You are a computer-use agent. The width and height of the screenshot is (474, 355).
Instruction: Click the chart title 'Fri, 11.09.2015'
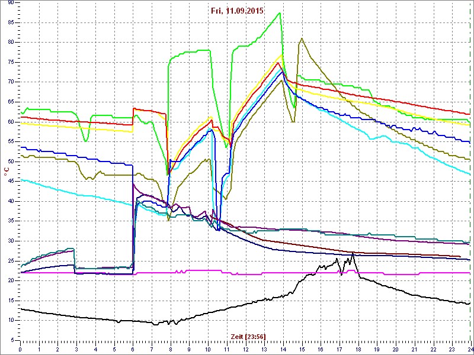[x=238, y=11]
